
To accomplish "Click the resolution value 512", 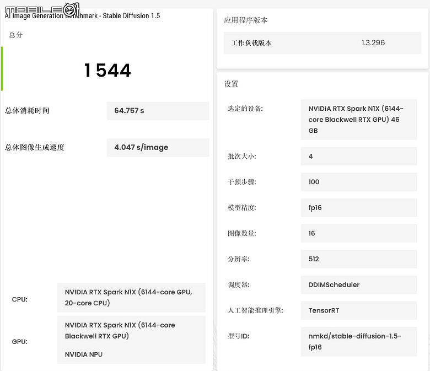I will tap(359, 259).
